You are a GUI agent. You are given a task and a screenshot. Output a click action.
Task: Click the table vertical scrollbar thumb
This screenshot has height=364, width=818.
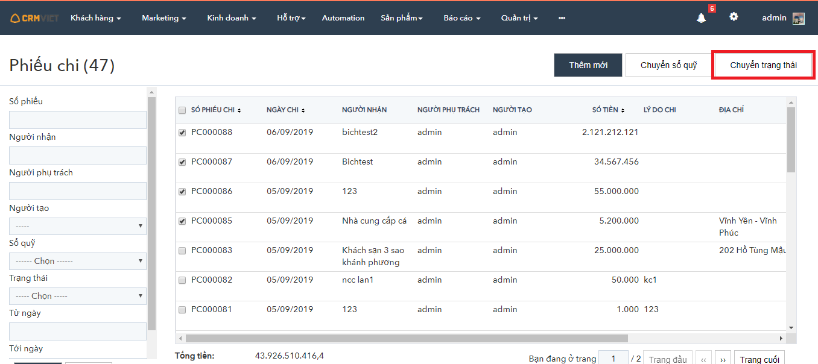pos(791,140)
